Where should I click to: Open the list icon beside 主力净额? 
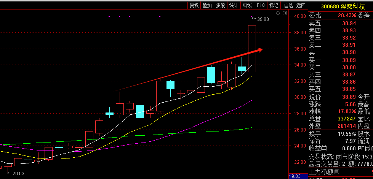coord(336,171)
